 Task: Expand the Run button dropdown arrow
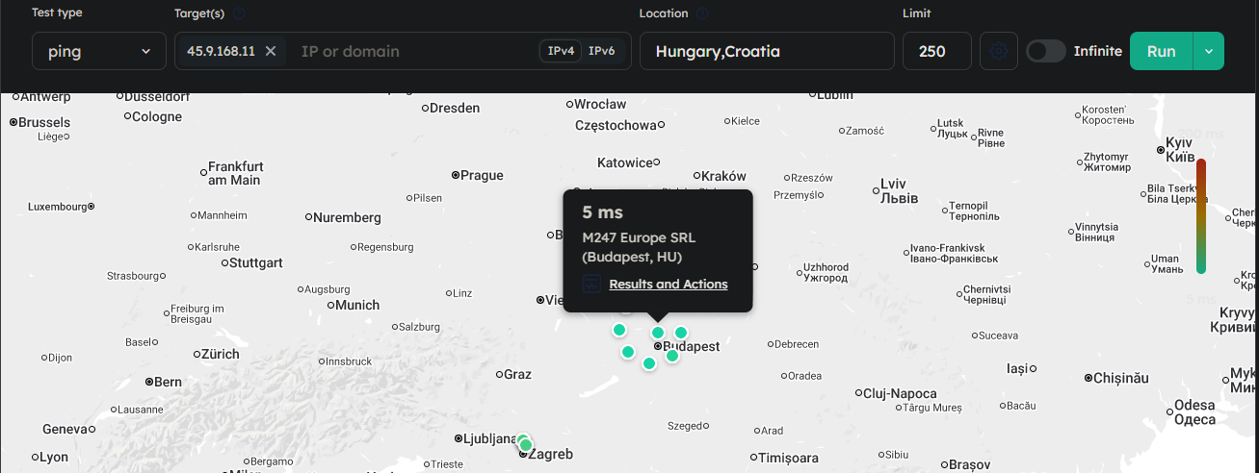pyautogui.click(x=1208, y=51)
